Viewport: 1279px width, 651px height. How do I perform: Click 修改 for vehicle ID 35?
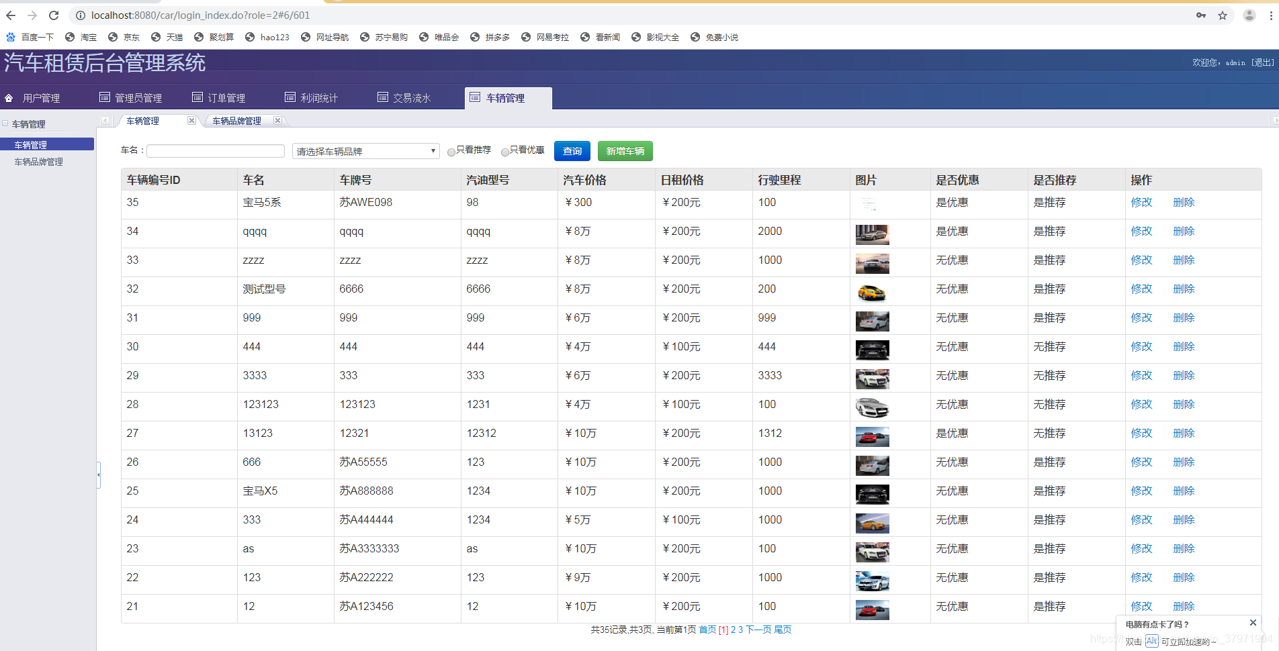[x=1141, y=202]
